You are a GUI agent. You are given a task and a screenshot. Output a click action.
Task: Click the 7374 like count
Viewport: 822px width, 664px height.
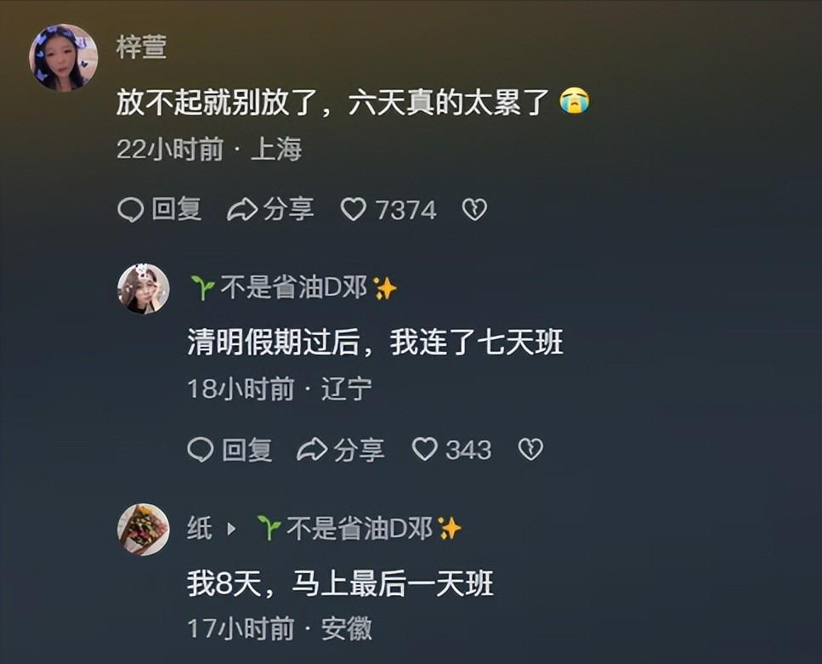click(405, 210)
